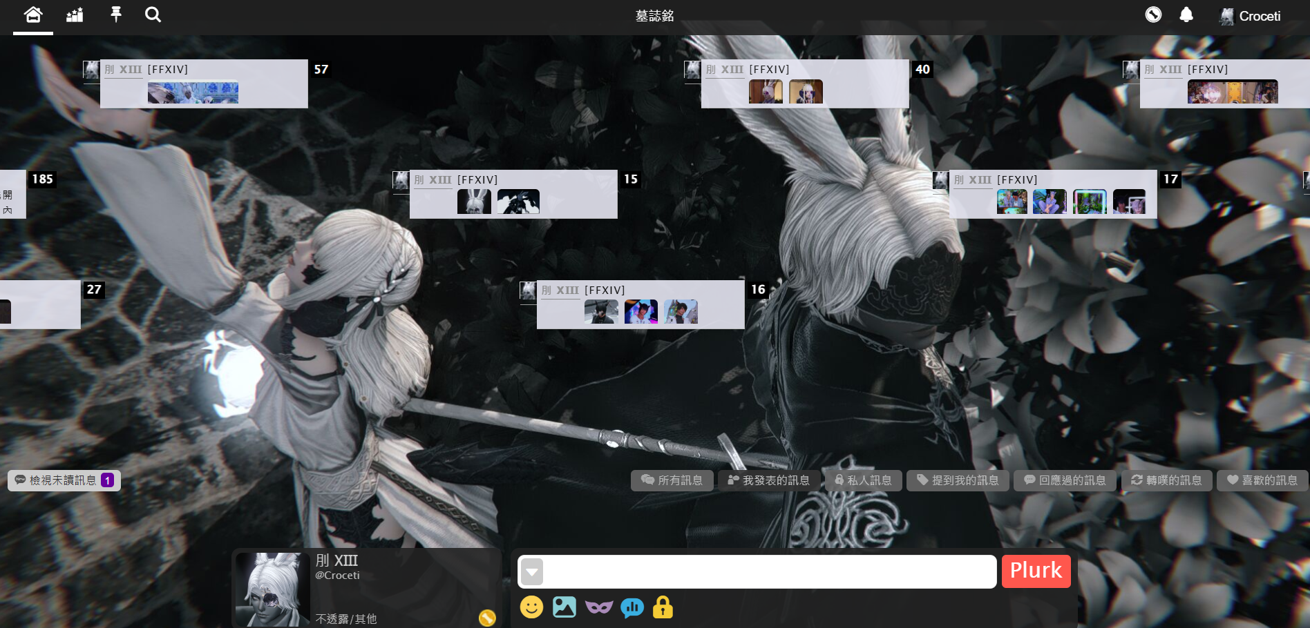Image resolution: width=1310 pixels, height=628 pixels.
Task: Open second thumbnail in the 40-response plurk
Action: coord(806,91)
